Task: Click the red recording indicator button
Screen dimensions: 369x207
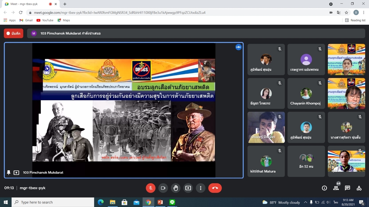Action: 14,33
